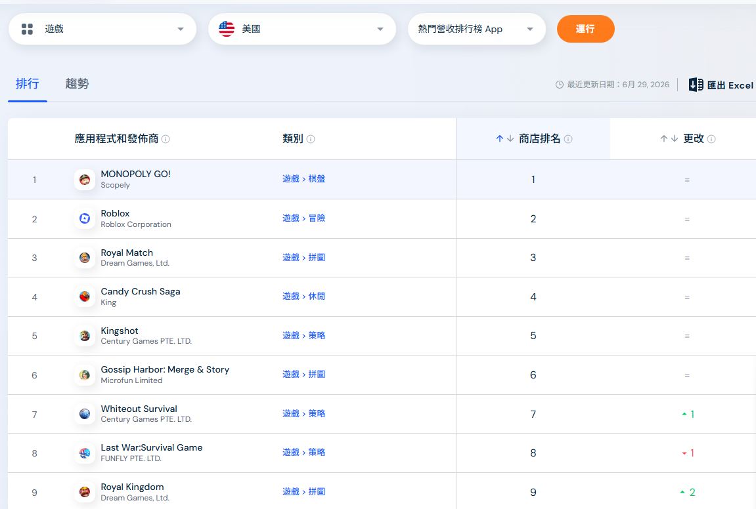Click the 更改 column header

click(x=694, y=139)
